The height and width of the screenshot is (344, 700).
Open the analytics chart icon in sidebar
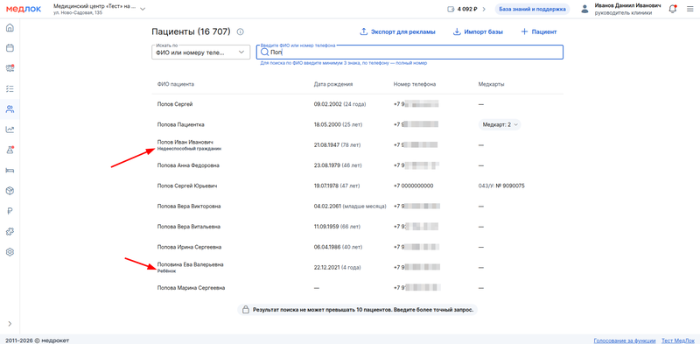pos(10,130)
